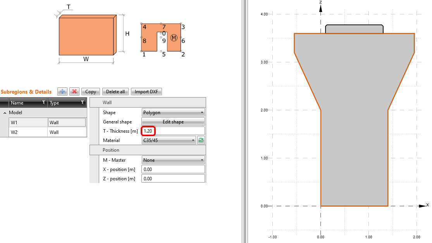Viewport: 432px width, 243px height.
Task: Open the filter funnel on the Name column
Action: click(x=43, y=103)
